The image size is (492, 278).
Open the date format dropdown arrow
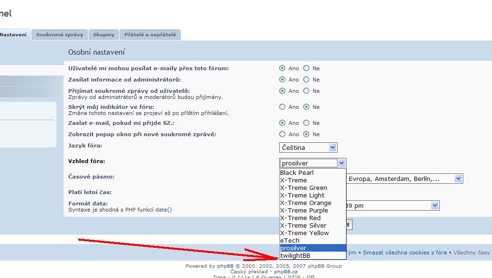(x=435, y=205)
